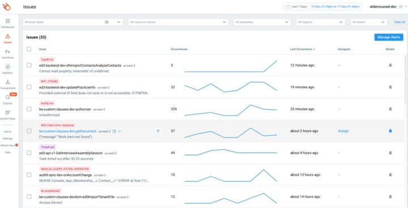
Task: Open Alerts in the sidebar
Action: (7, 132)
